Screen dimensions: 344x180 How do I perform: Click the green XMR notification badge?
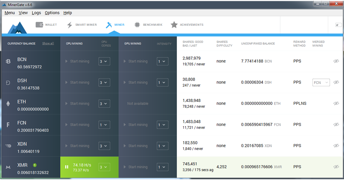coord(35,165)
